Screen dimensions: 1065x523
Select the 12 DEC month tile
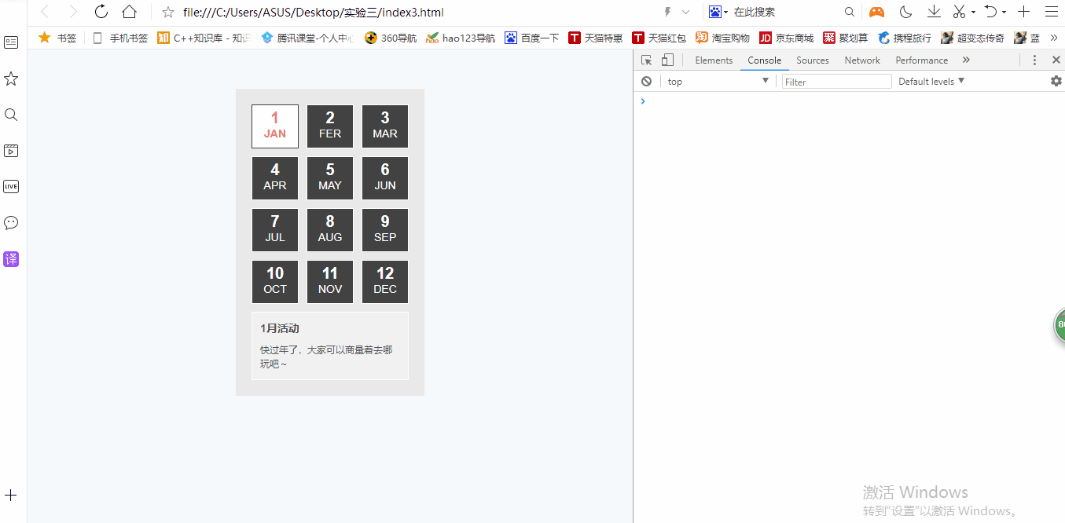(385, 282)
